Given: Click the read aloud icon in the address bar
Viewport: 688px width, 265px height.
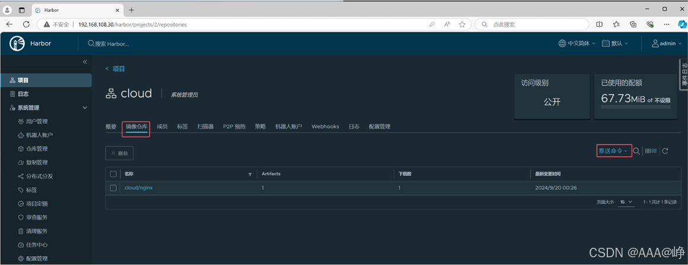Looking at the screenshot, I should coord(447,24).
